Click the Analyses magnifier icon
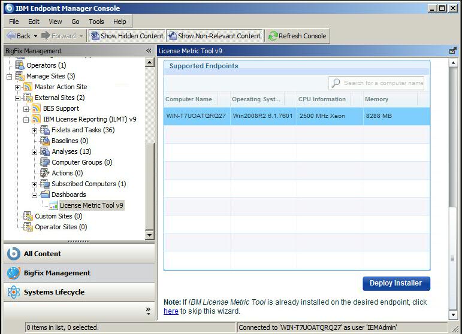This screenshot has width=462, height=334. [45, 151]
